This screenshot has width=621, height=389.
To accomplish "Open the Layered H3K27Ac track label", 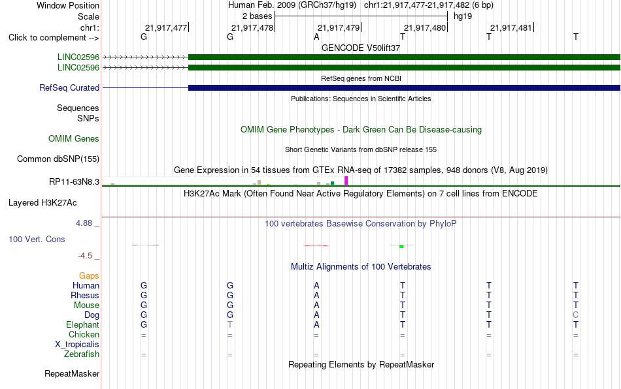I will [x=42, y=203].
